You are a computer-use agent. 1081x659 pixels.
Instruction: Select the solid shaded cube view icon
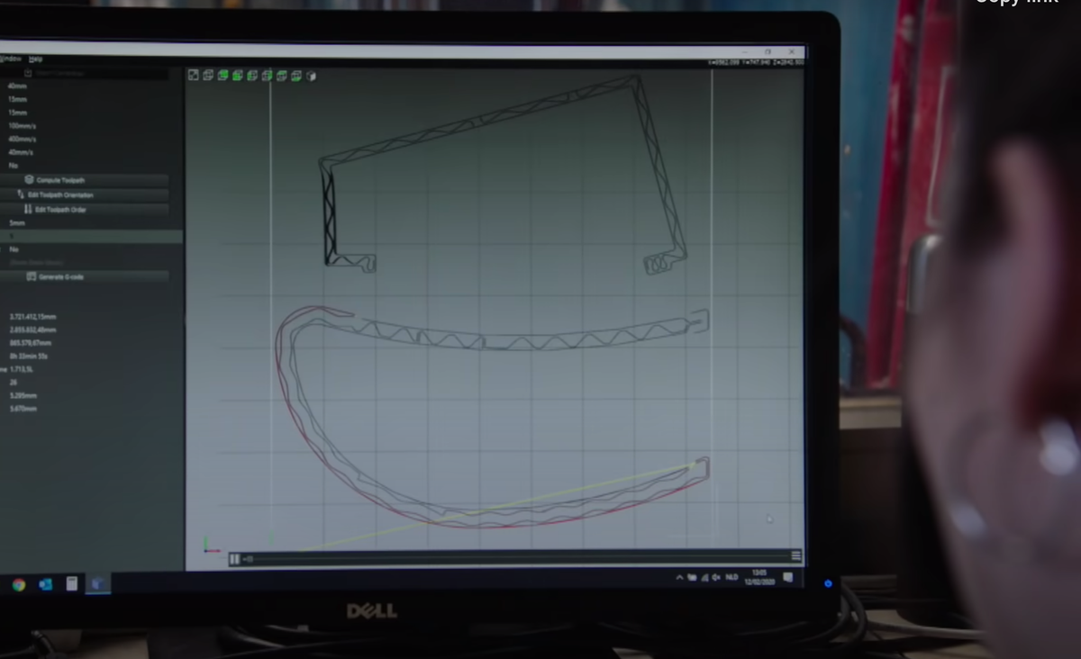tap(312, 76)
